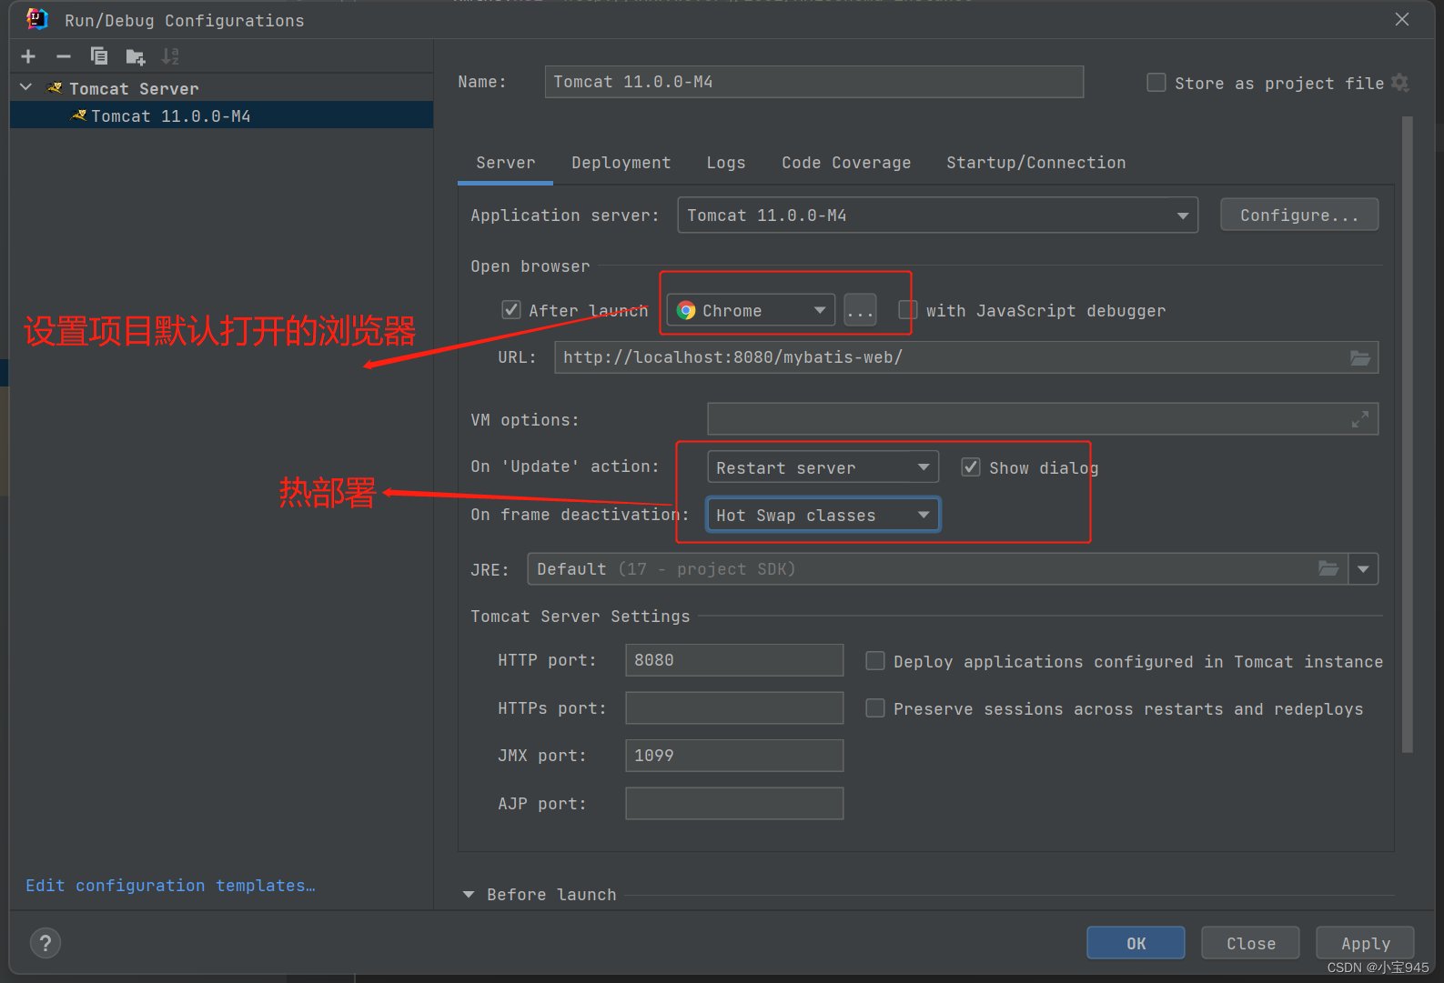This screenshot has height=983, width=1444.
Task: Click the HTTPs port field
Action: pyautogui.click(x=734, y=707)
